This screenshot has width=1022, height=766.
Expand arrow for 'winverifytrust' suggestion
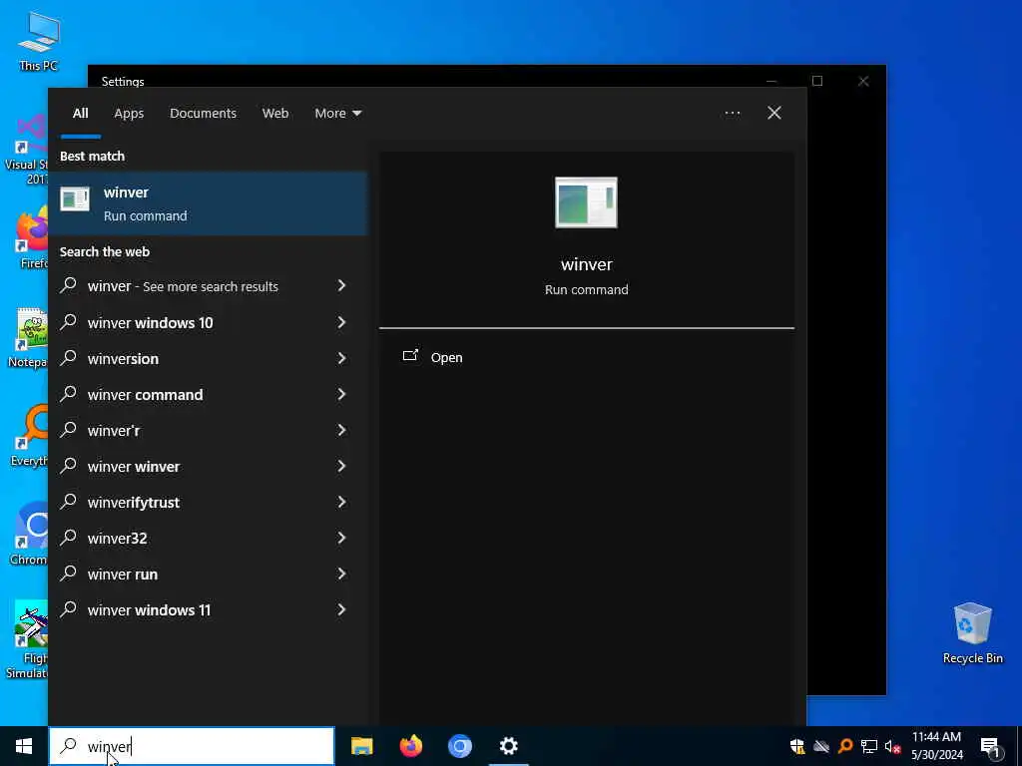341,503
